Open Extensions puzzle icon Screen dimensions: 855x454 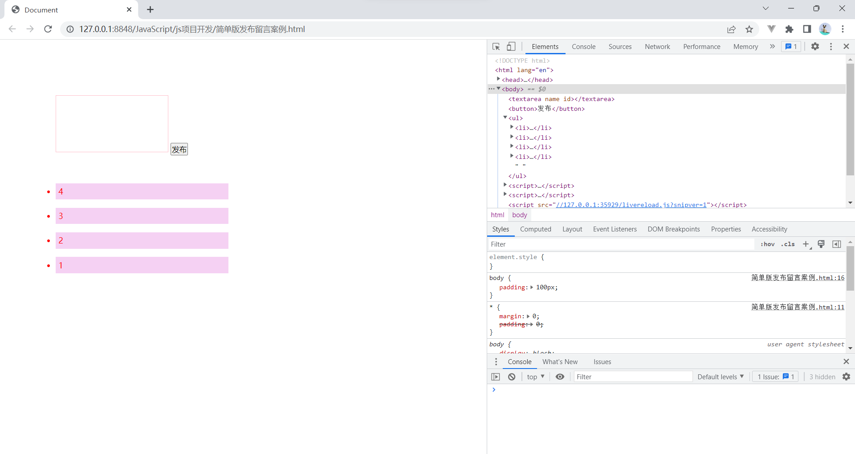[x=789, y=29]
